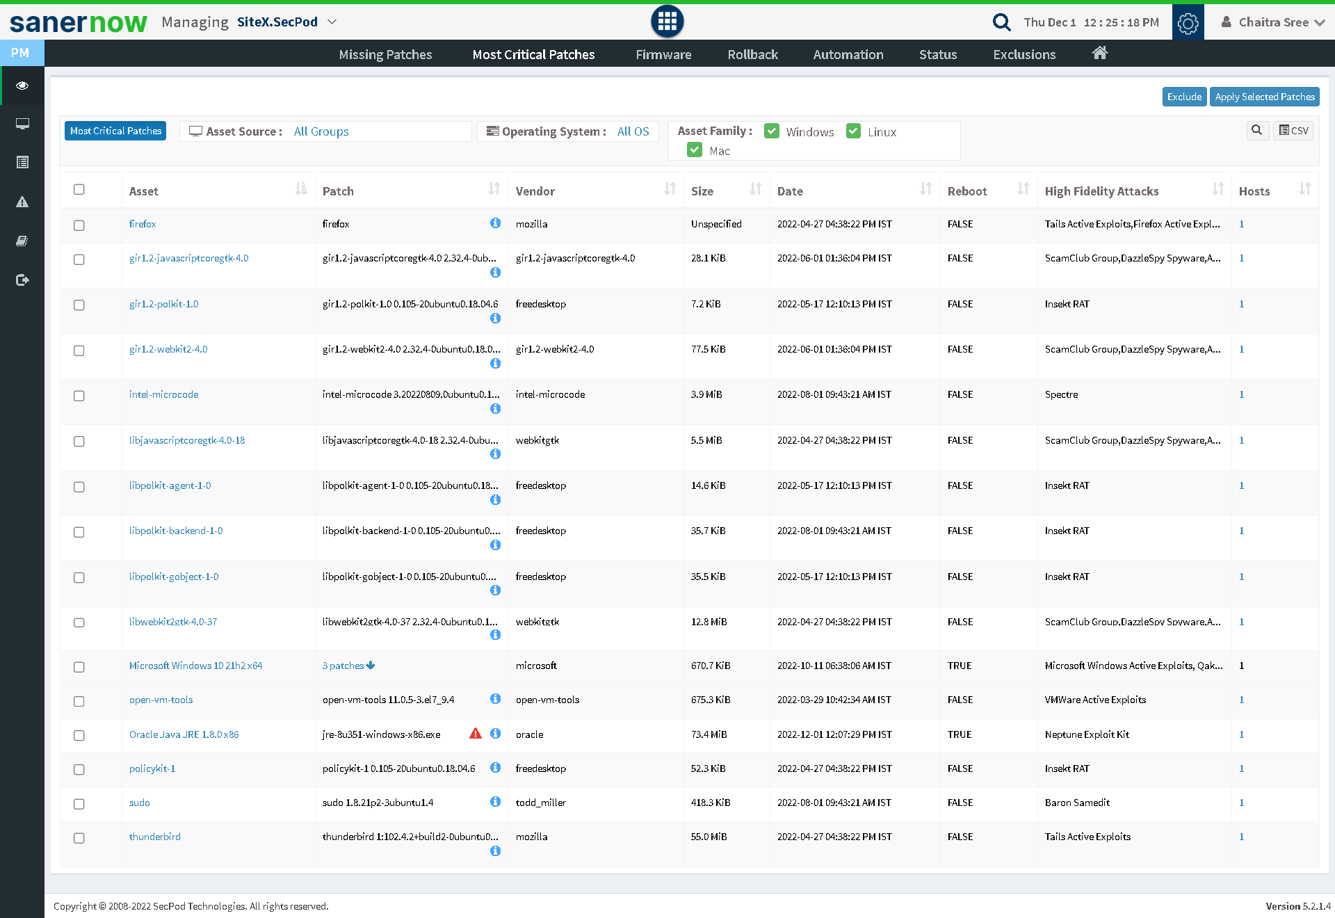1335x918 pixels.
Task: Switch to the Most Critical Patches tab
Action: point(533,54)
